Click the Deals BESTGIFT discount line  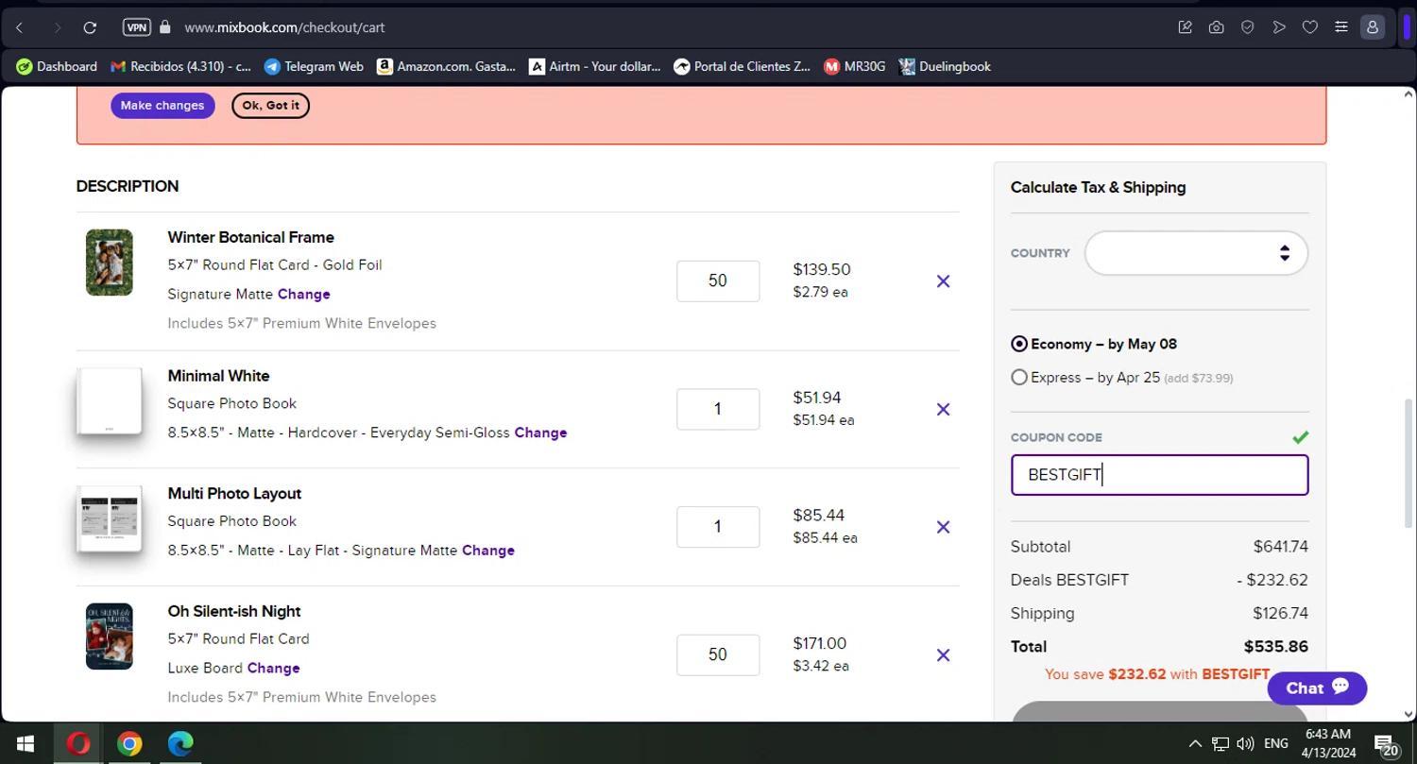pos(1159,581)
